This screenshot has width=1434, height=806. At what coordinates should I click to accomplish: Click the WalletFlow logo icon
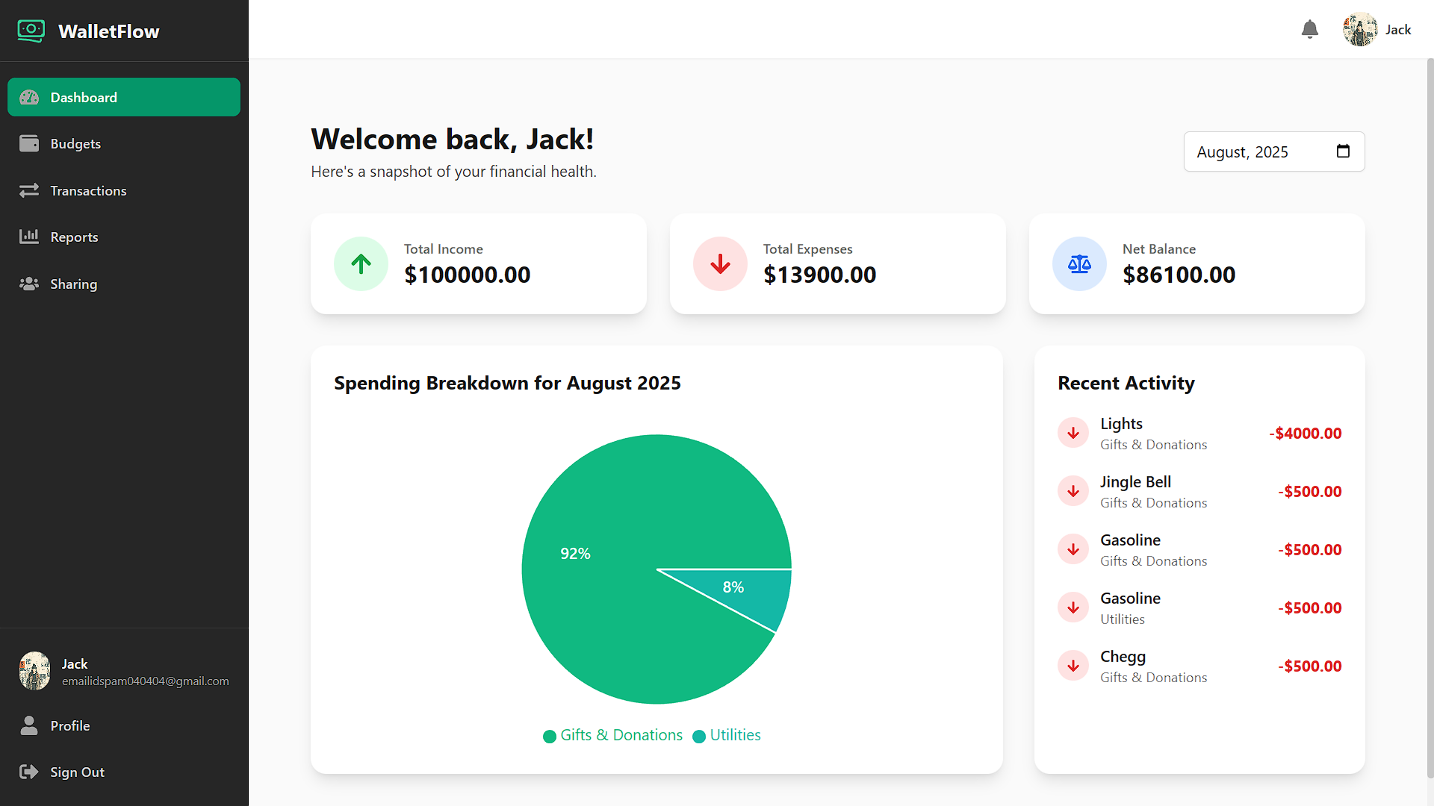click(x=31, y=31)
